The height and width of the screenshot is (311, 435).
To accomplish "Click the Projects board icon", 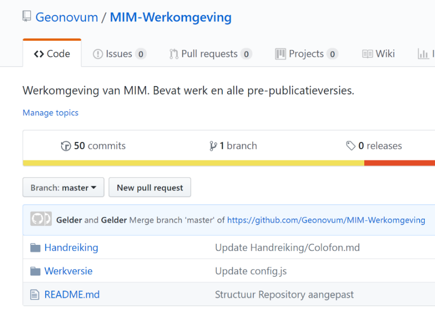I will coord(280,54).
